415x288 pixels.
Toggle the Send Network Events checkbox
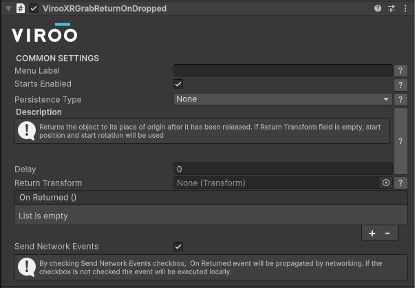pos(178,247)
